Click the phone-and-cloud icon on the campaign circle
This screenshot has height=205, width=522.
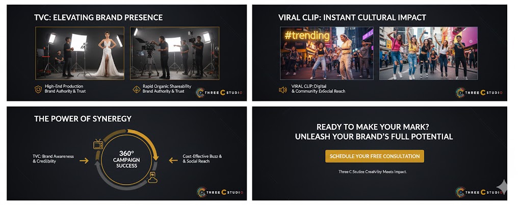153,177
